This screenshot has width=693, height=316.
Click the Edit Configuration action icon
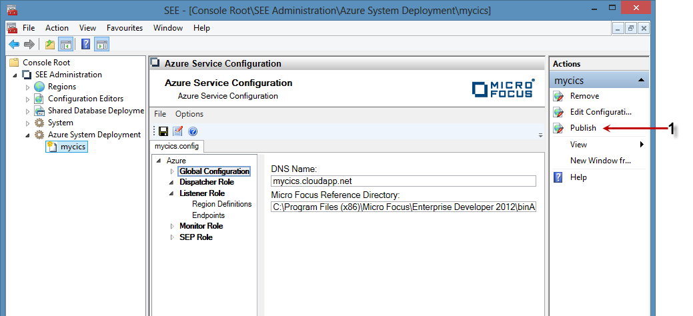tap(559, 112)
